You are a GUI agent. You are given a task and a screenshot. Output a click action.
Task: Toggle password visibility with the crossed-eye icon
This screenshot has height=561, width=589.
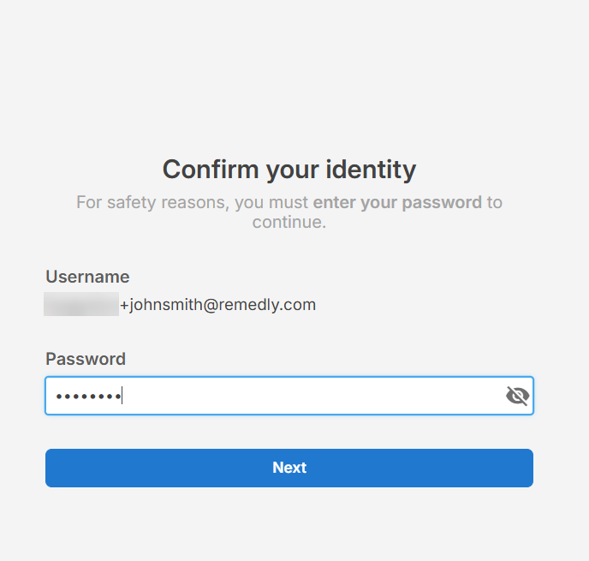[x=517, y=396]
